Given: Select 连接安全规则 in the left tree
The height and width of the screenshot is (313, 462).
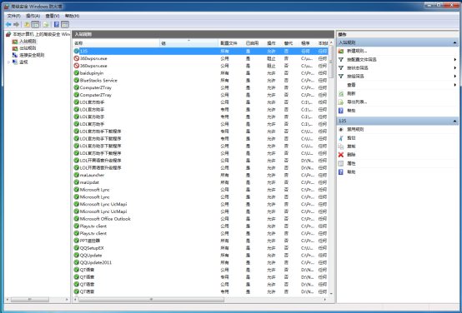Looking at the screenshot, I should click(32, 55).
